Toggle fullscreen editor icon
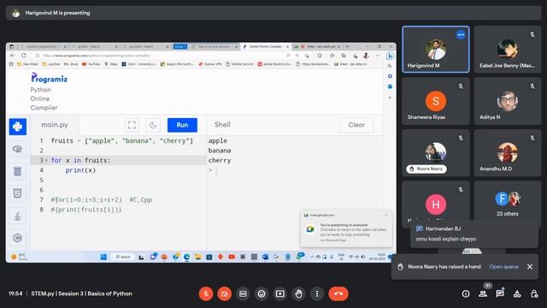 pyautogui.click(x=132, y=125)
